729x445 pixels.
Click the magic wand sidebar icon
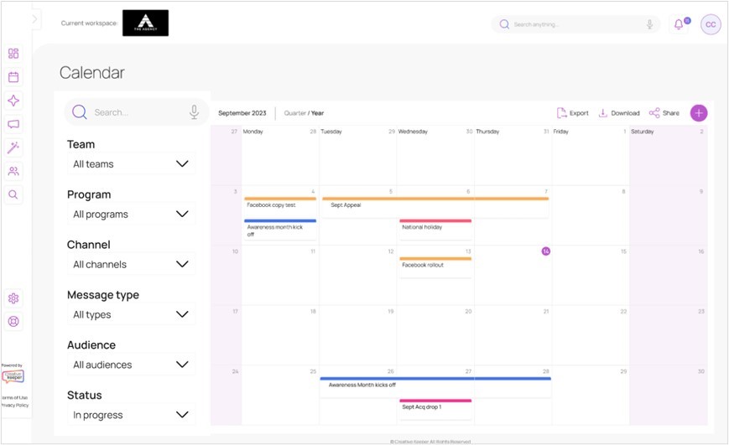coord(13,147)
